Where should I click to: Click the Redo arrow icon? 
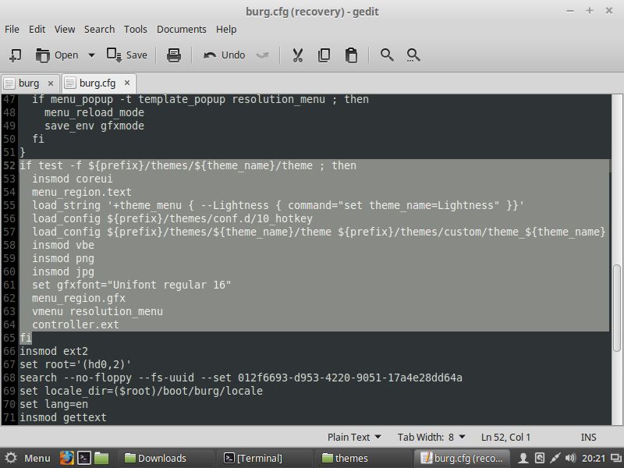262,55
